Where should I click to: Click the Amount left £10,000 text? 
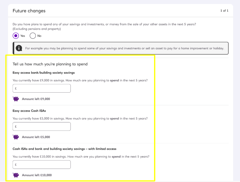pos(37,175)
